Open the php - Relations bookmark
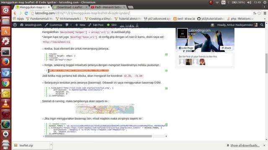The image size is (268, 150). click(240, 19)
